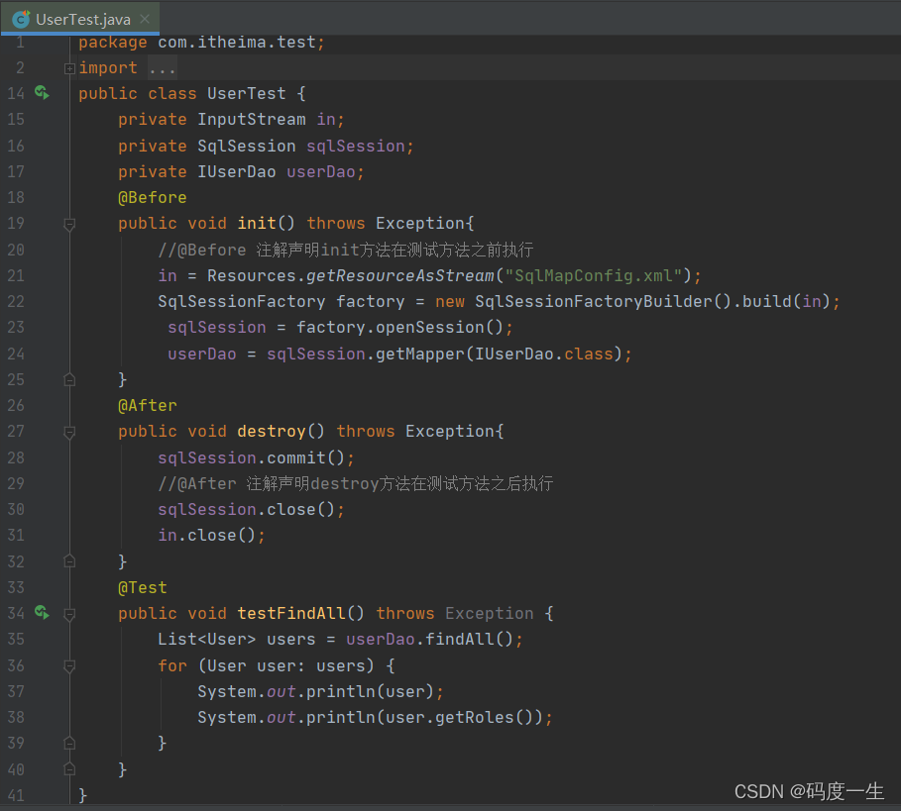Click the //@Before comment line
The width and height of the screenshot is (901, 811).
(x=345, y=250)
